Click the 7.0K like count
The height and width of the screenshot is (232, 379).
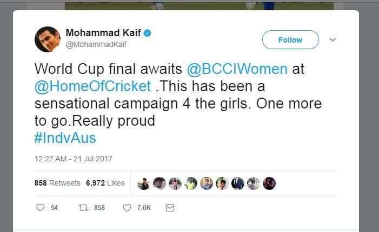coord(144,208)
